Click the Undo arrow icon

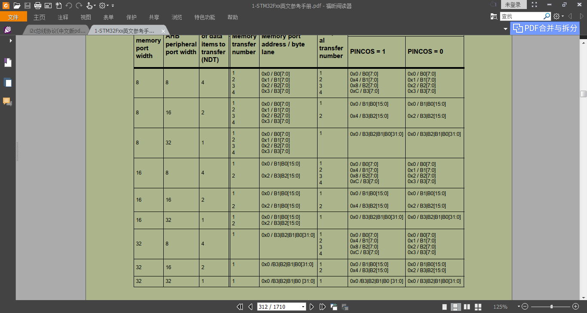point(69,6)
